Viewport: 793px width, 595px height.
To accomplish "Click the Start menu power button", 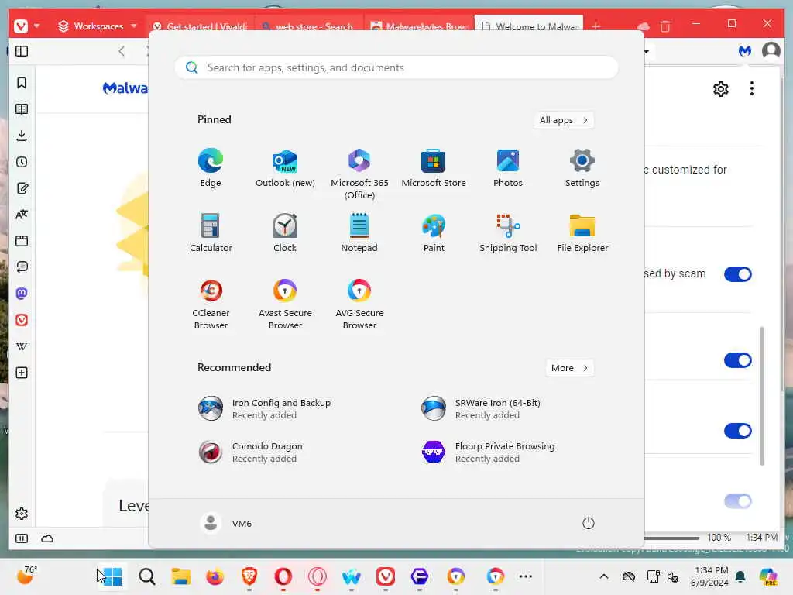I will [x=589, y=523].
